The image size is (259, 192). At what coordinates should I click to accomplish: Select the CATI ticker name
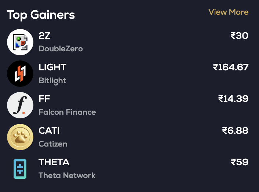[x=49, y=130]
